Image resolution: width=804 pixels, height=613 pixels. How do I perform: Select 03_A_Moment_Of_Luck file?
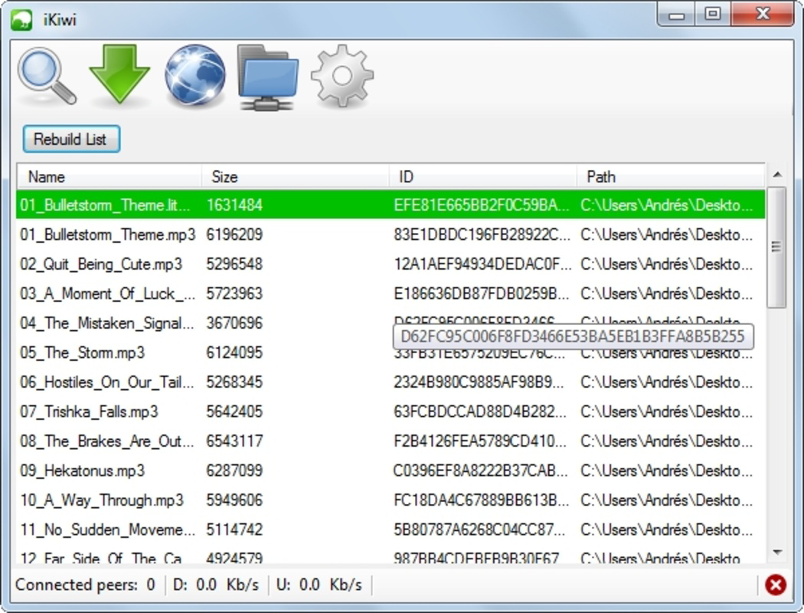pyautogui.click(x=108, y=294)
